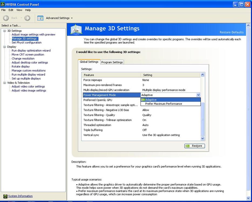
Task: Open Set up multiple displays
Action: click(26, 79)
